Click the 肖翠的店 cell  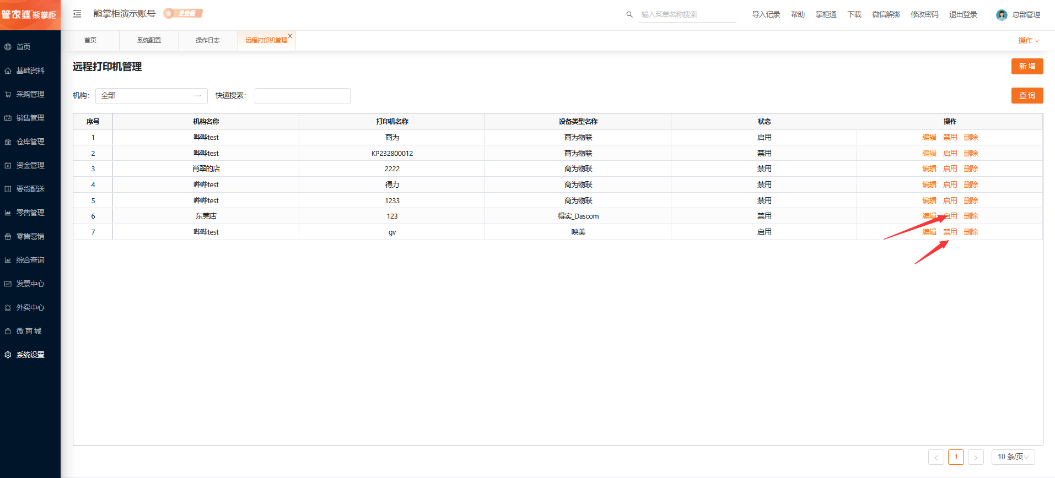click(x=206, y=169)
